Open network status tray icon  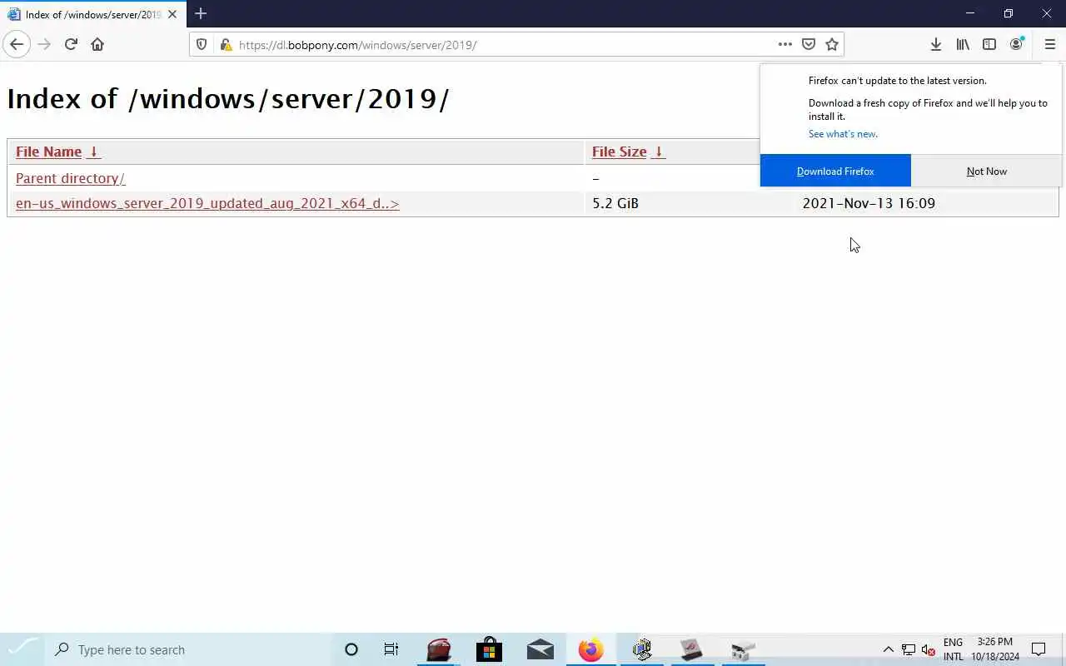(x=909, y=649)
